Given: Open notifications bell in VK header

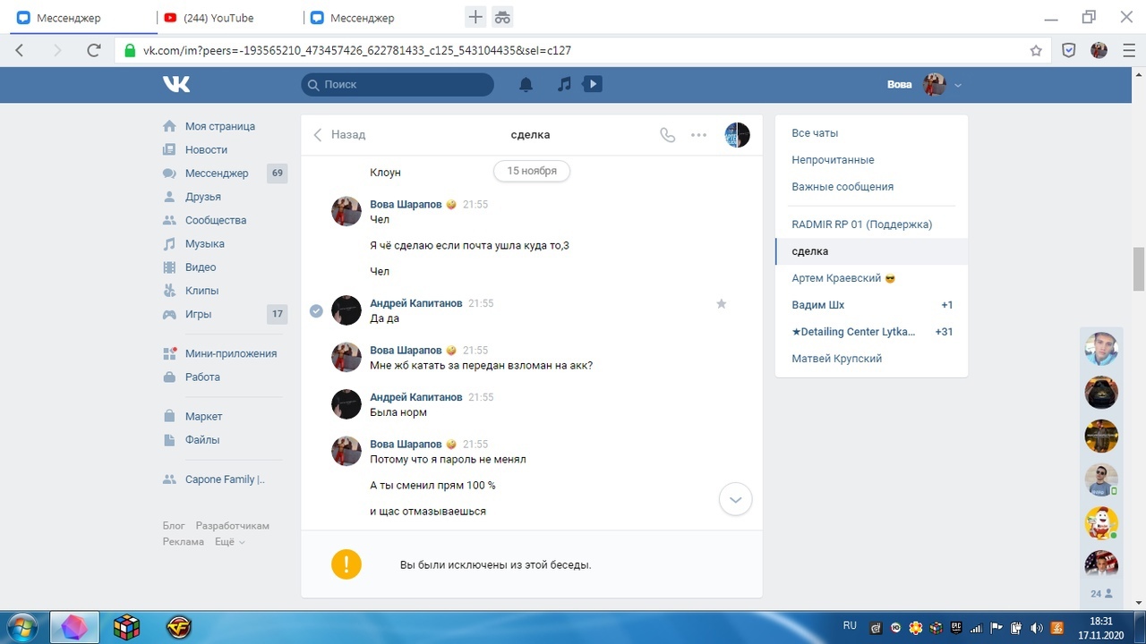Looking at the screenshot, I should [x=526, y=84].
